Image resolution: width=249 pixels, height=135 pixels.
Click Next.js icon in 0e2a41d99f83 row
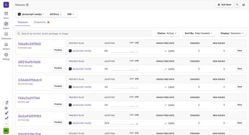pyautogui.click(x=70, y=123)
